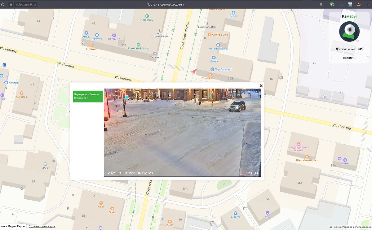Click the Камерный театр icon
This screenshot has height=230, width=372.
tap(138, 45)
